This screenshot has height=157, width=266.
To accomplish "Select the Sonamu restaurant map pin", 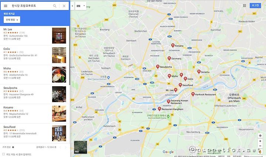I will [x=199, y=71].
